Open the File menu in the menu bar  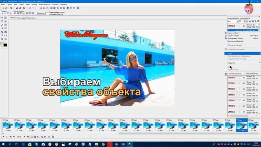(x=3, y=4)
